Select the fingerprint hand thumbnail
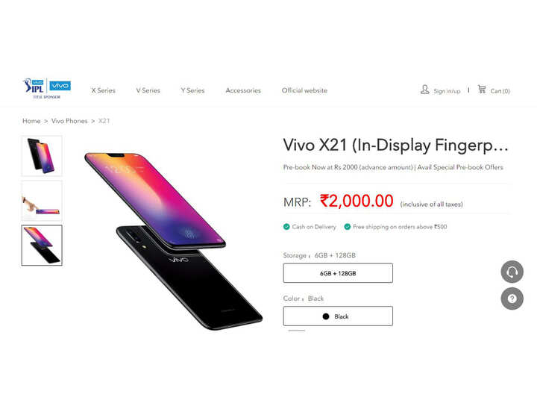The image size is (537, 403). (x=42, y=201)
